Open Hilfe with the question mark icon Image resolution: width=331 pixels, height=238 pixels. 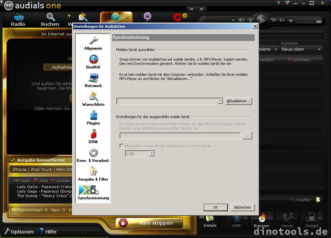coord(48,232)
